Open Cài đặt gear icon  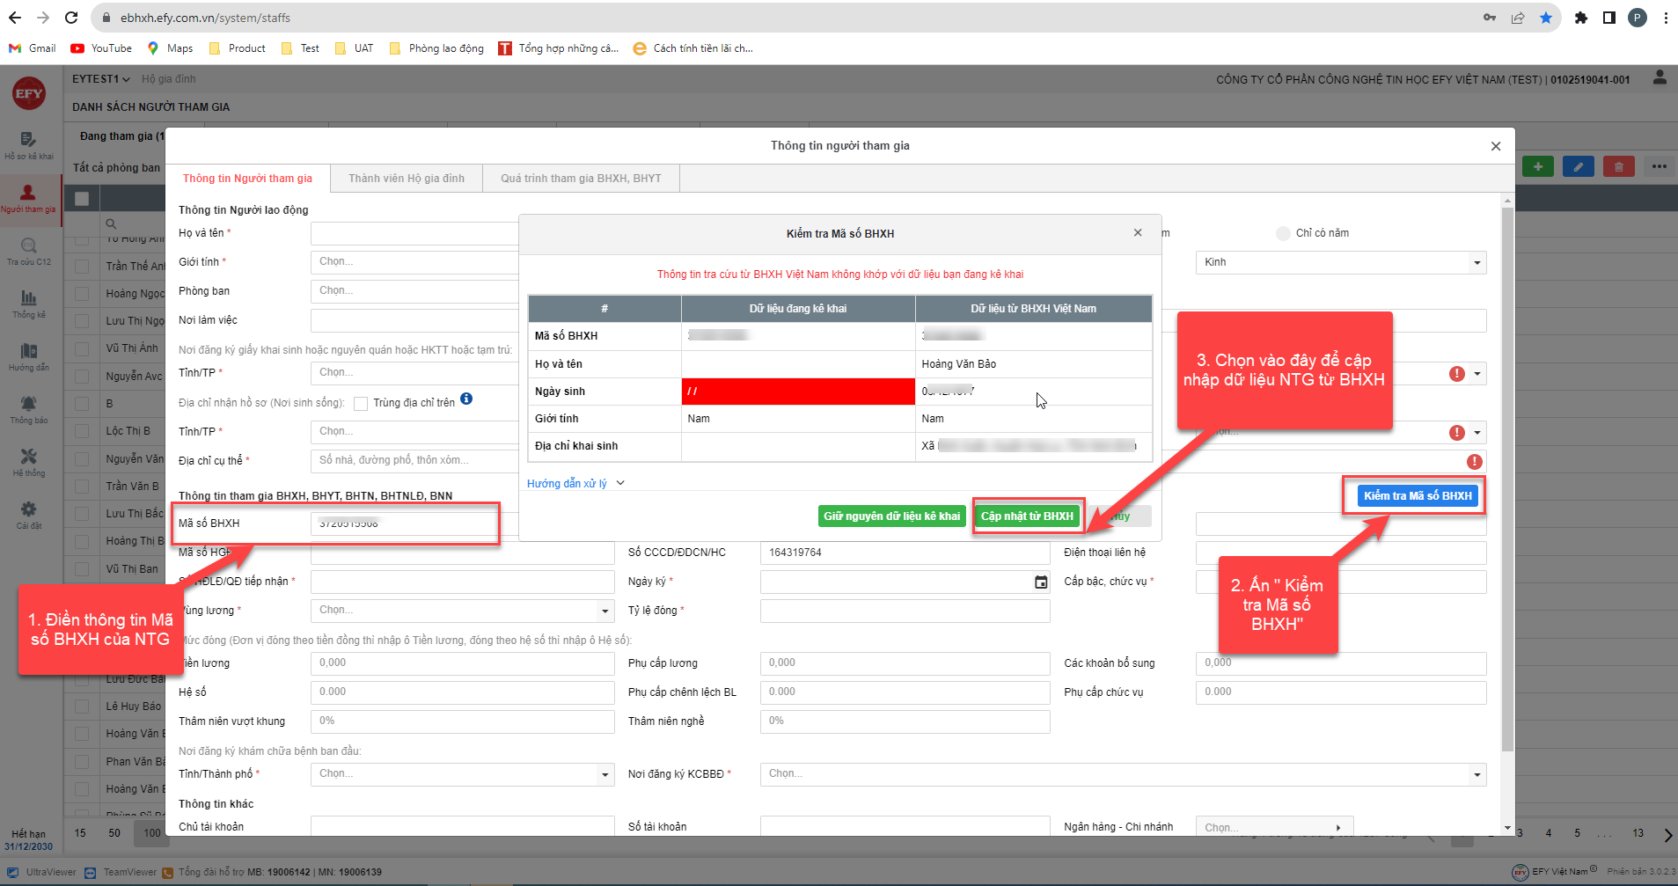click(x=28, y=510)
